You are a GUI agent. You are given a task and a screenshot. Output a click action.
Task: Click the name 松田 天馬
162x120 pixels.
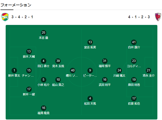pyautogui.click(x=90, y=104)
